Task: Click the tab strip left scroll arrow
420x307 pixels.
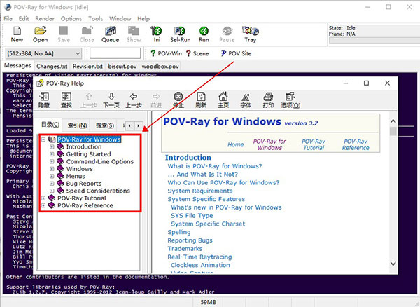Action: pyautogui.click(x=130, y=125)
